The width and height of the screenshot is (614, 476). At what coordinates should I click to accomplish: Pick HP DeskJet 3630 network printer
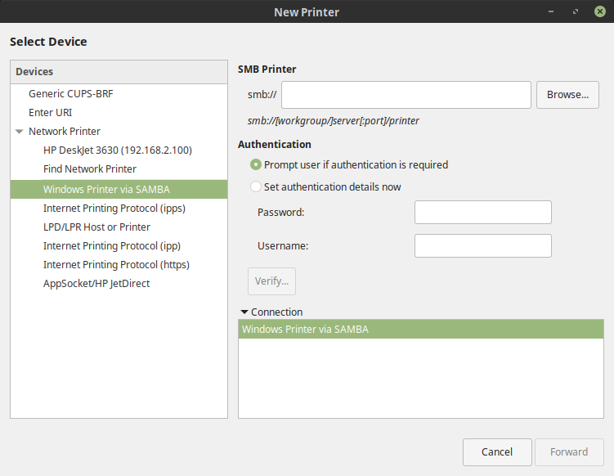coord(117,150)
